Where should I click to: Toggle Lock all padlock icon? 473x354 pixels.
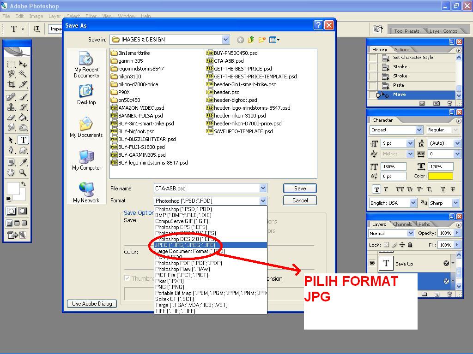pos(410,245)
